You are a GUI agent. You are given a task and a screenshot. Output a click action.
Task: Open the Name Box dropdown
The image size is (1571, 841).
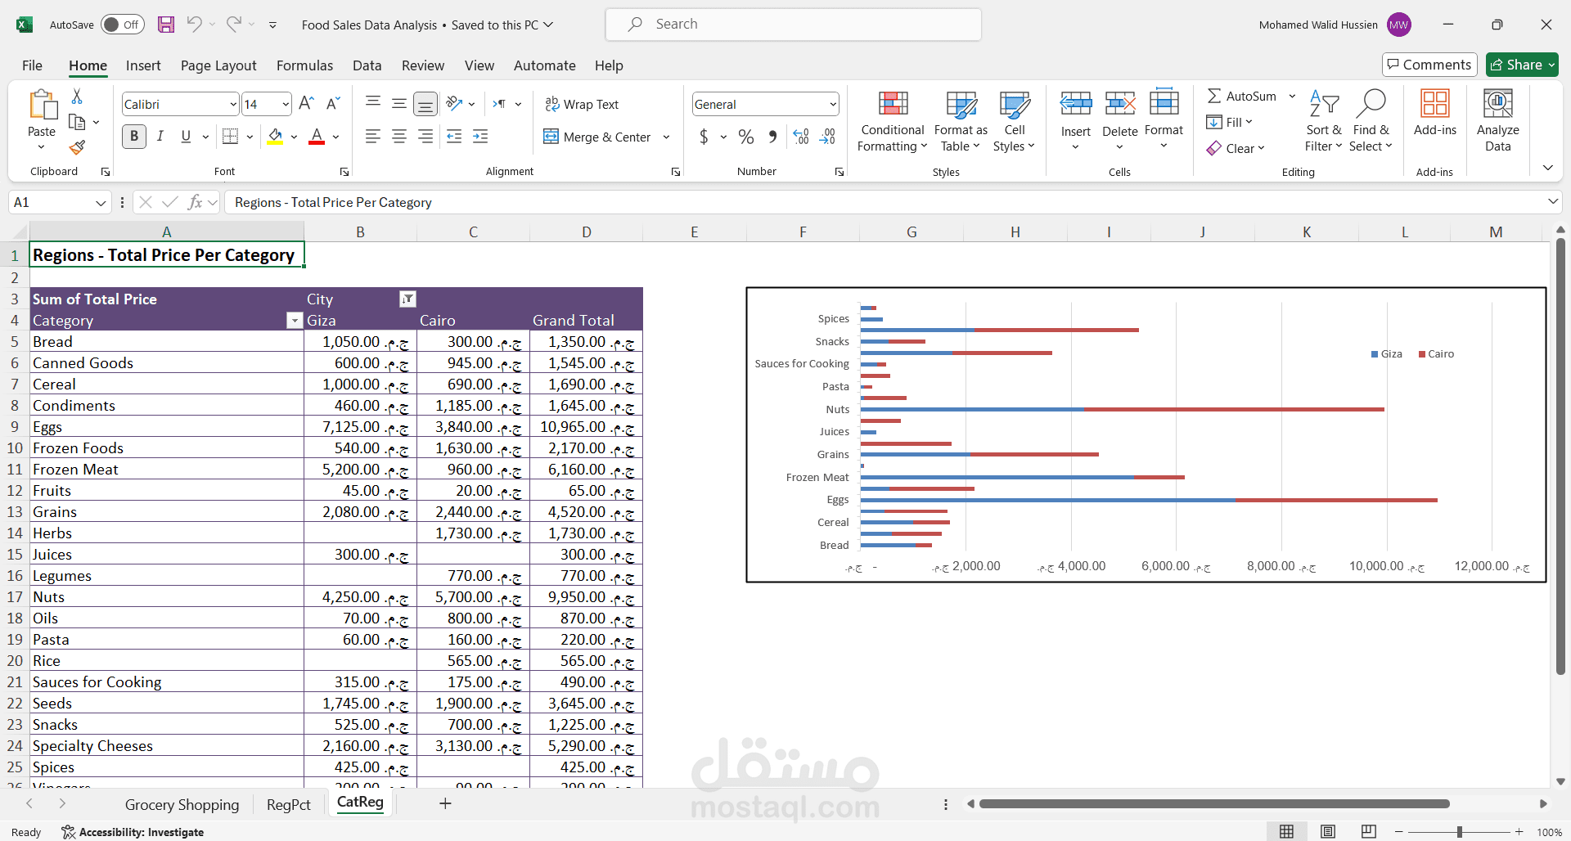(101, 202)
